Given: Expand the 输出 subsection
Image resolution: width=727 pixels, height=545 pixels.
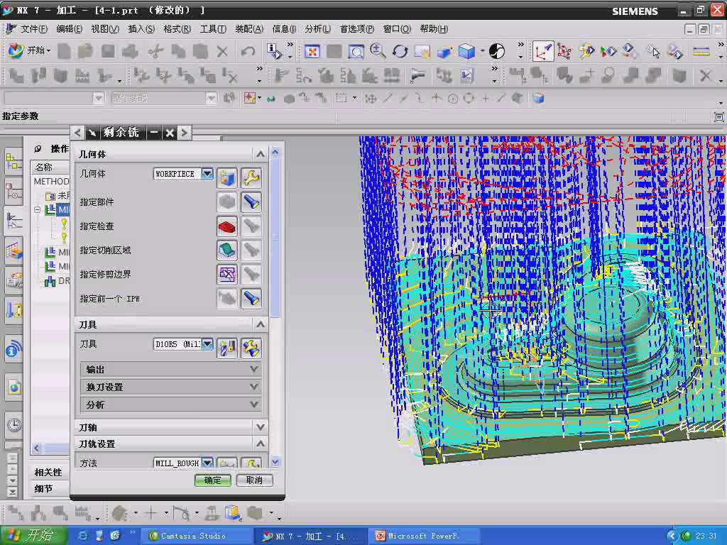Looking at the screenshot, I should 253,369.
